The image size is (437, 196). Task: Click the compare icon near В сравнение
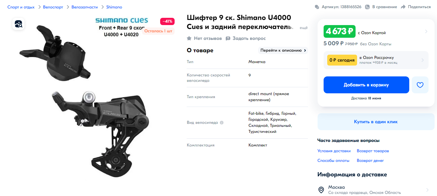pyautogui.click(x=367, y=7)
